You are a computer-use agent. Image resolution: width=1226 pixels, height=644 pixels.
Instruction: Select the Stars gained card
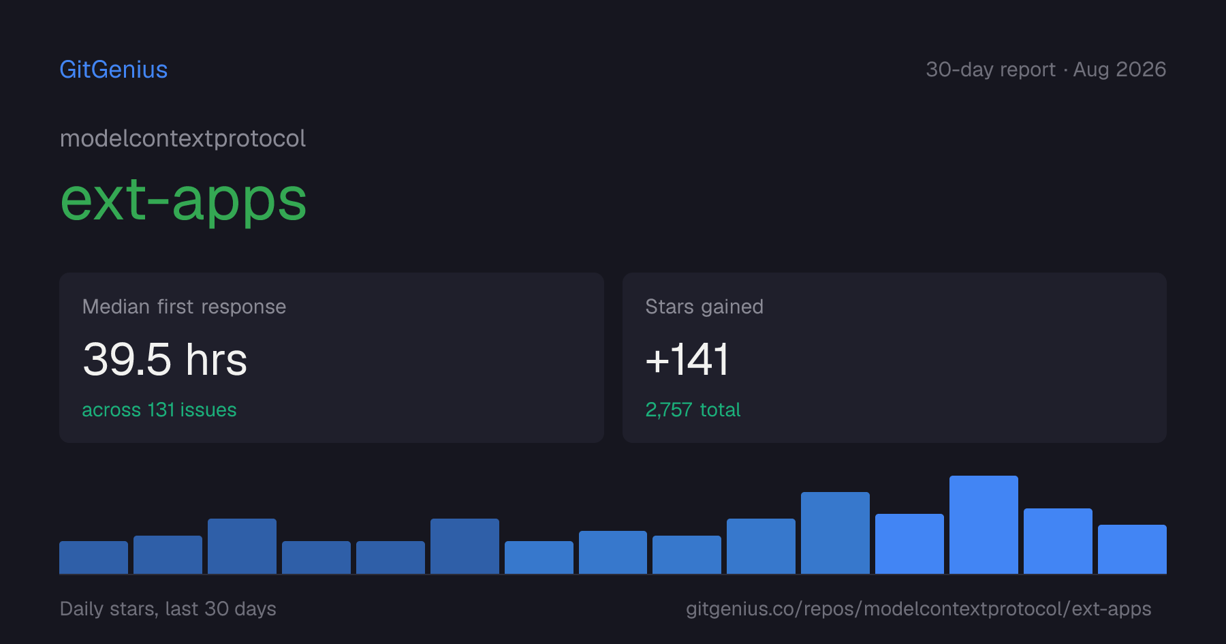[894, 358]
